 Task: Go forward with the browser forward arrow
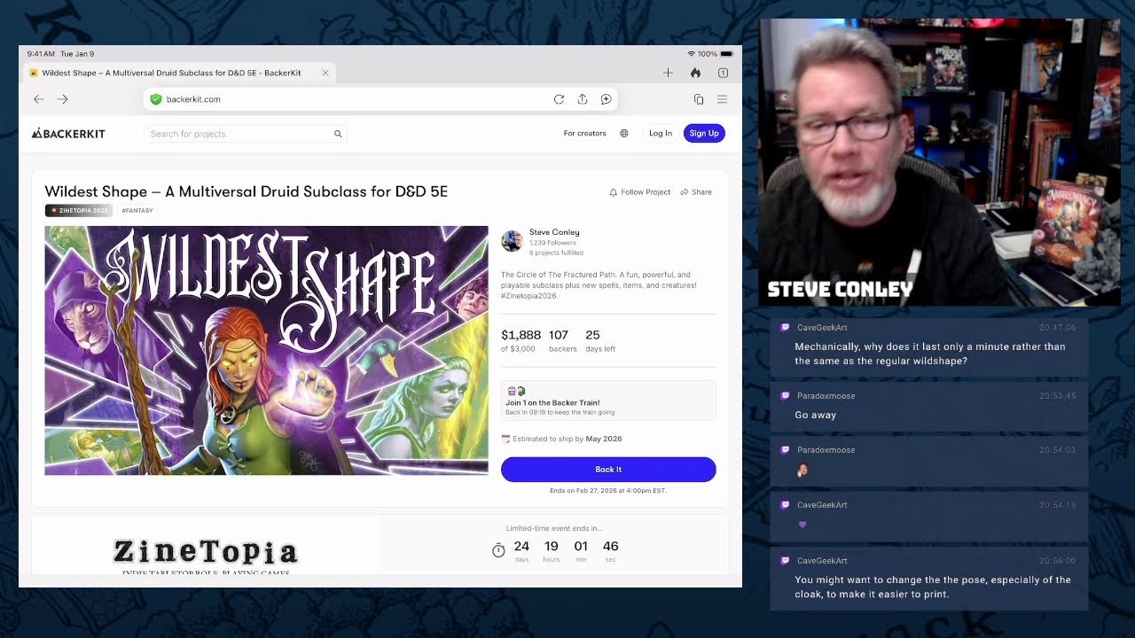62,99
